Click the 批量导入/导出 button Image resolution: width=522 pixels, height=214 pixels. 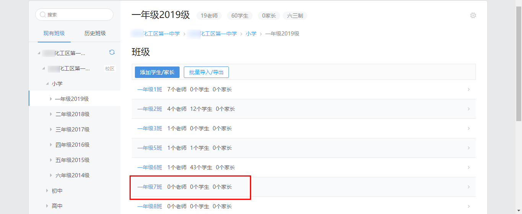[x=206, y=72]
